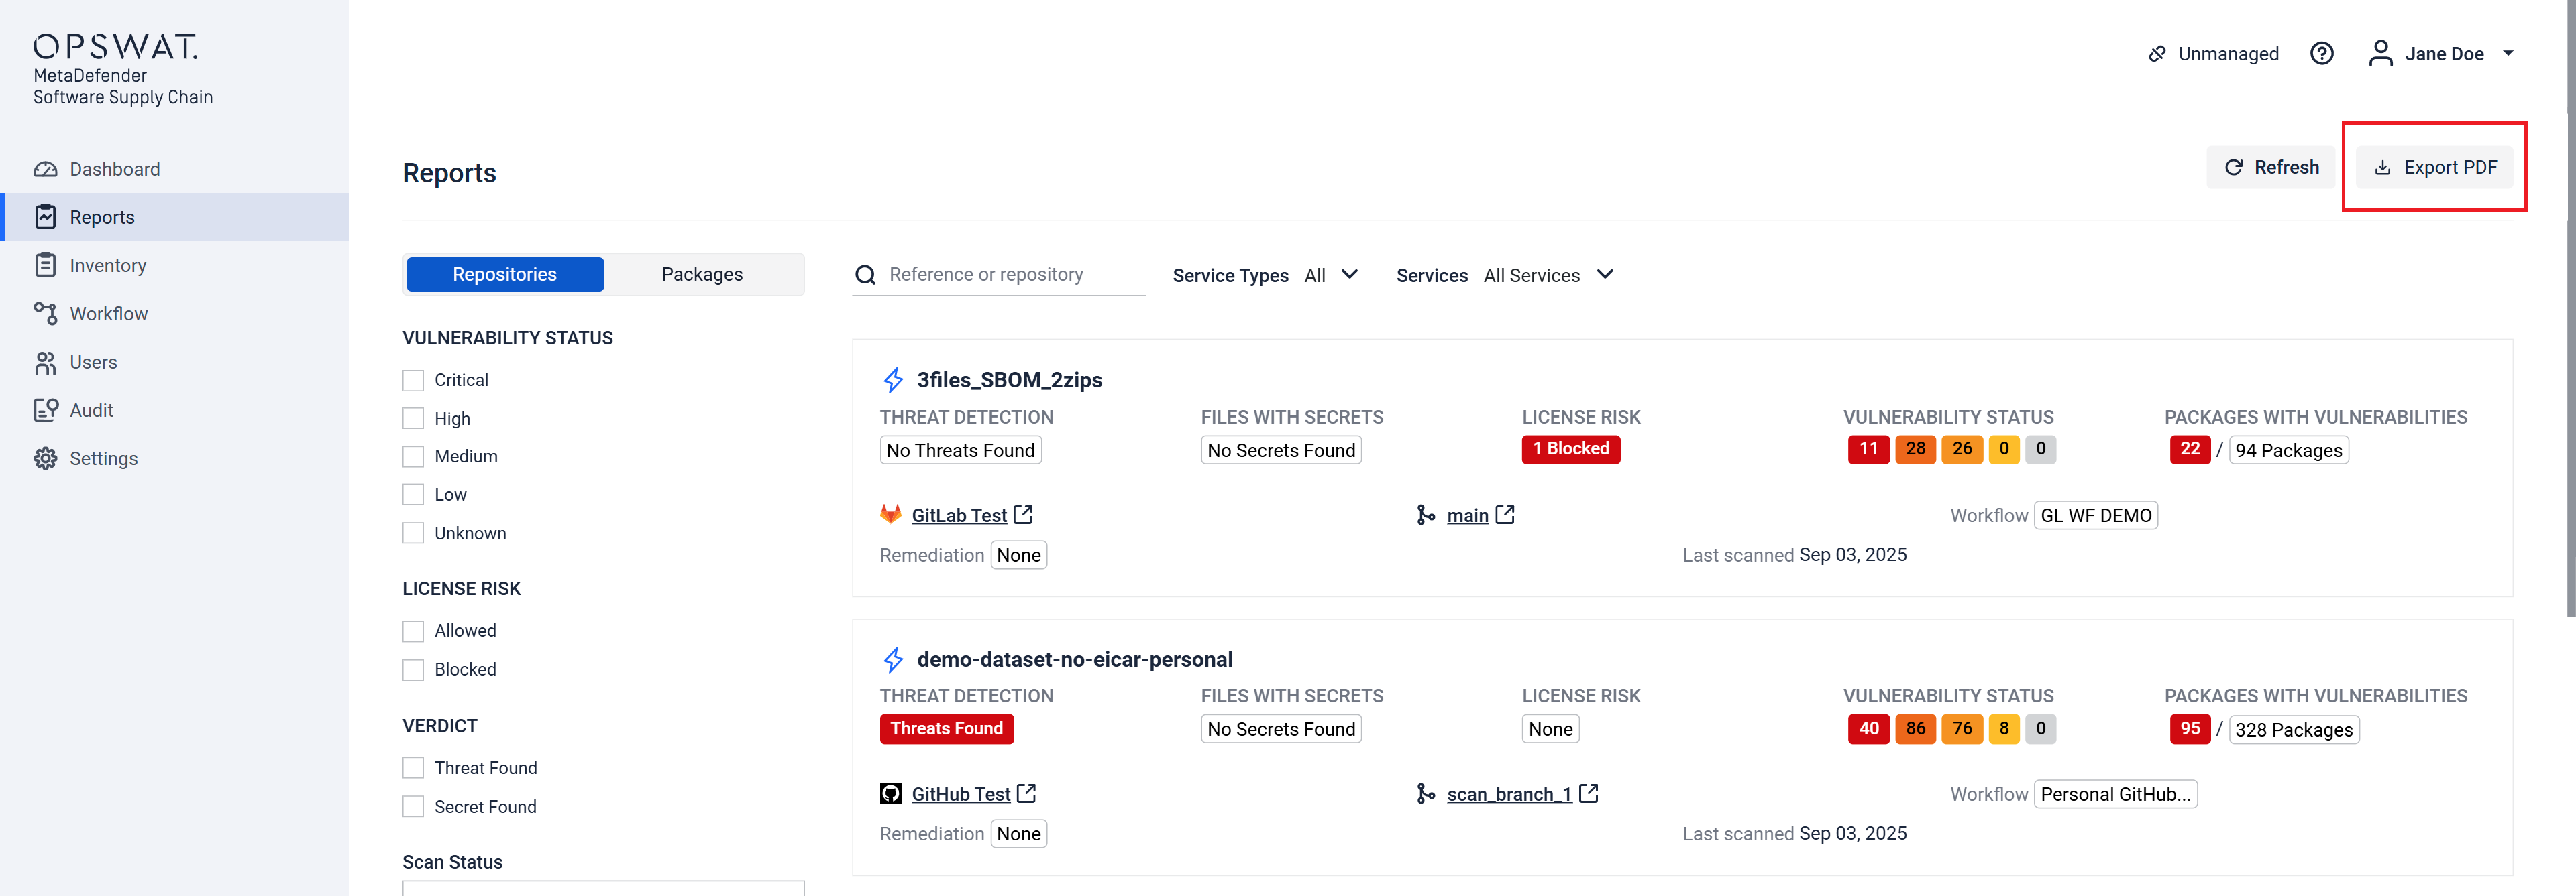Go to Inventory in the sidebar
Screen dimensions: 2576x896
[107, 265]
